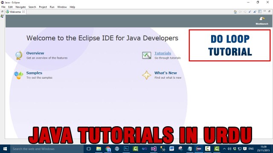Open the What's New link
The height and width of the screenshot is (153, 273).
point(166,73)
